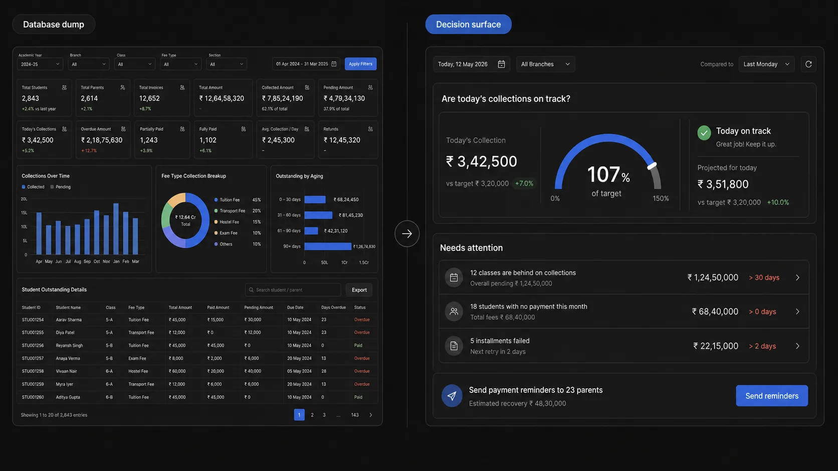Click the date range calendar icon in filters
Image resolution: width=838 pixels, height=471 pixels.
click(334, 64)
